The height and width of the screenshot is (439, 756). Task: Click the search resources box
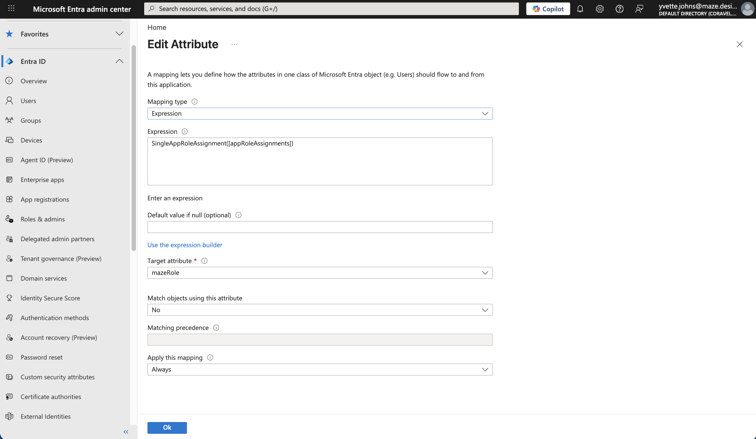(331, 9)
